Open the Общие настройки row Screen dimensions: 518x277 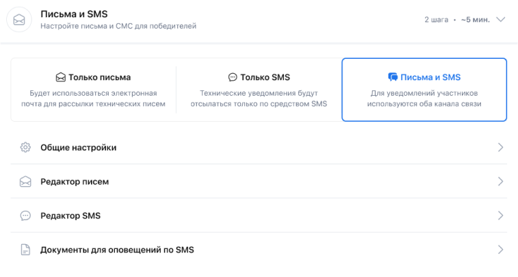[259, 147]
